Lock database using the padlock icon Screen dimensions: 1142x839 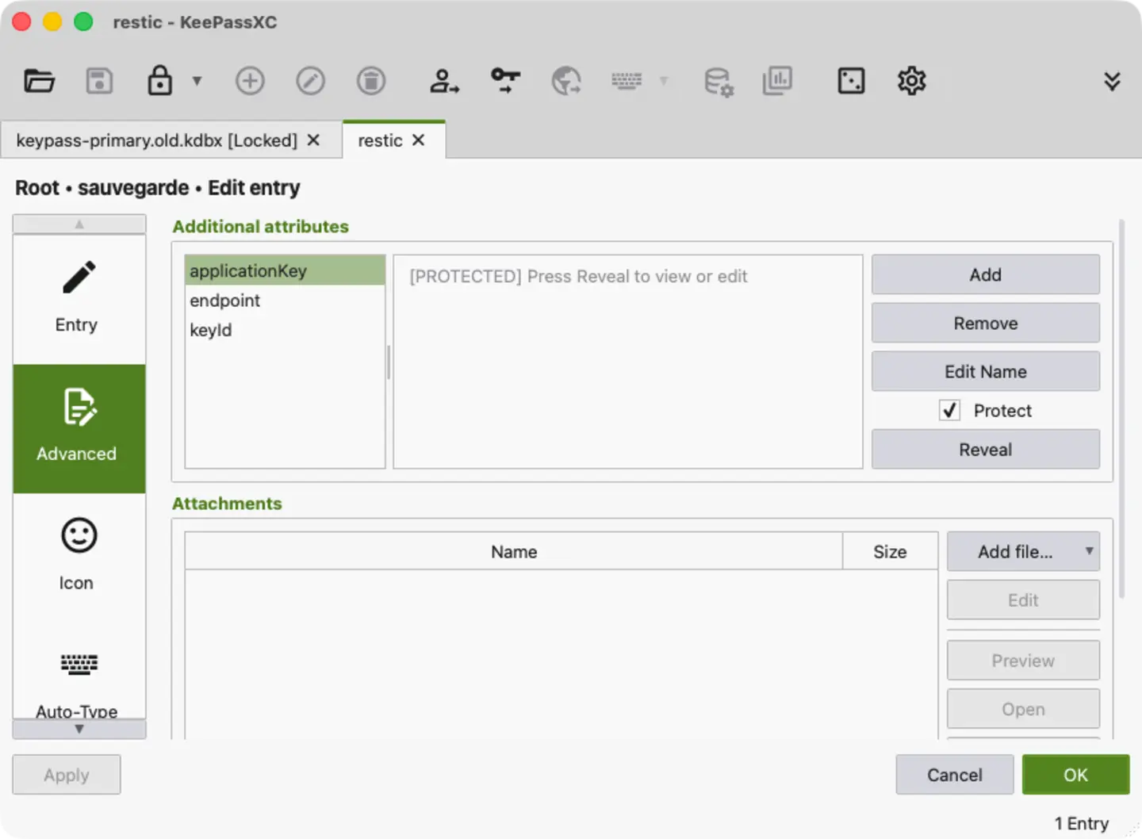click(x=160, y=80)
